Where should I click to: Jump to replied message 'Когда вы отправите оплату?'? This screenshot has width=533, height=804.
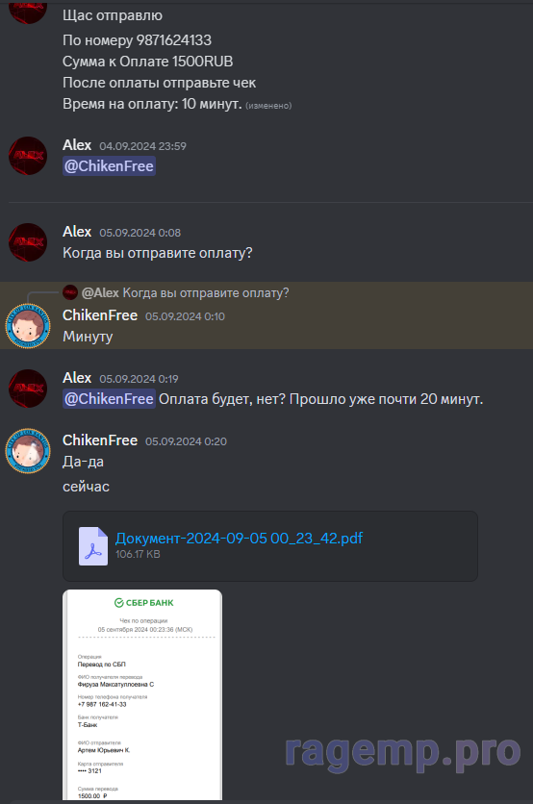click(205, 292)
